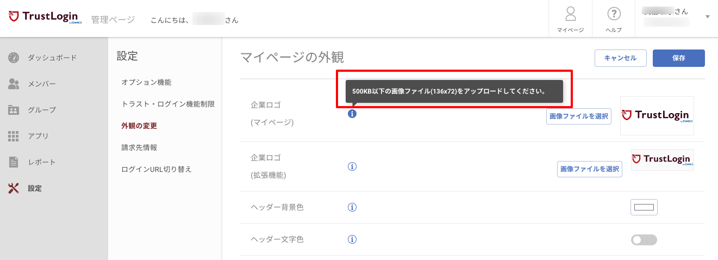Click the TrustLogin logo in header
The width and height of the screenshot is (718, 260).
pyautogui.click(x=44, y=17)
